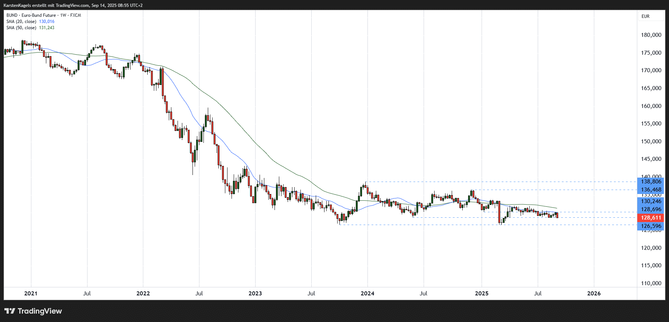669x322 pixels.
Task: Click the TradingView logo icon
Action: (10, 311)
